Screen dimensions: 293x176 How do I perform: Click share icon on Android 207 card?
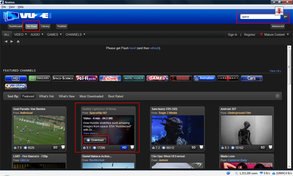(x=271, y=147)
